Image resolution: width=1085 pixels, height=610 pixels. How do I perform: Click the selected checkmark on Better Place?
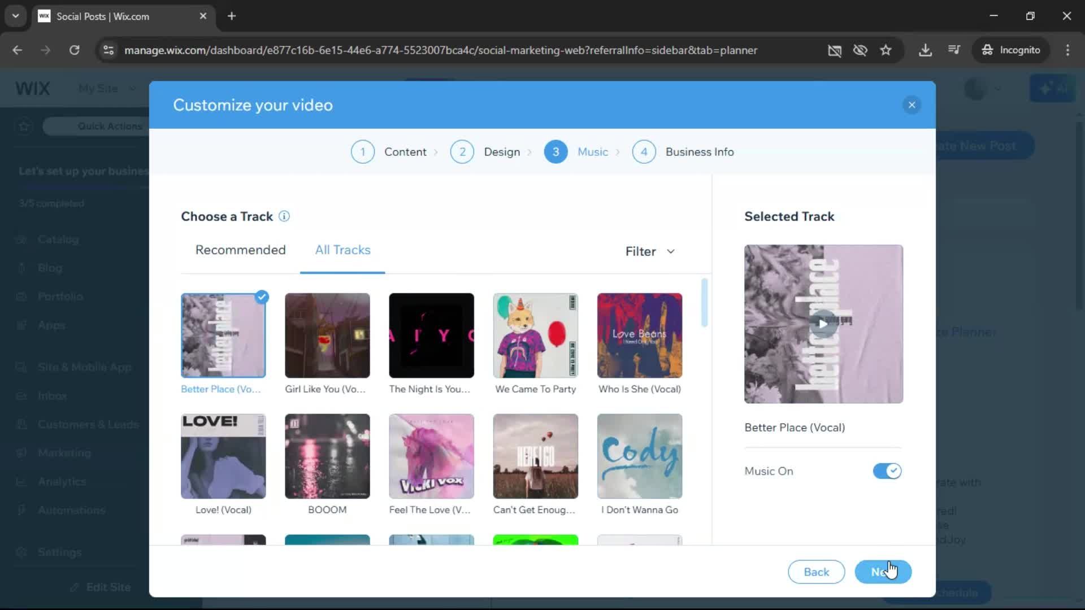point(262,297)
